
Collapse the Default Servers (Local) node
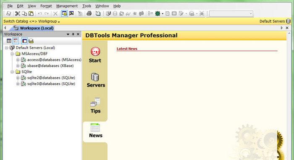tap(7, 48)
